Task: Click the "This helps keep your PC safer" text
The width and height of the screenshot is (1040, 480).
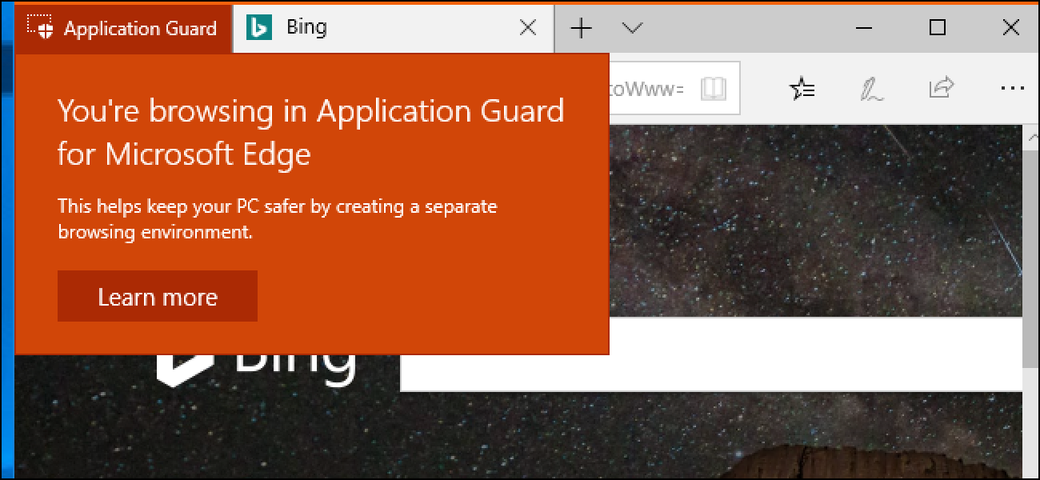Action: [x=277, y=219]
